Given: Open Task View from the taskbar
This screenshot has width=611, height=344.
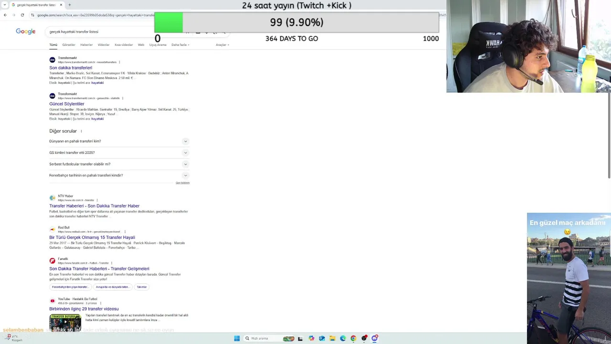Looking at the screenshot, I should point(300,338).
